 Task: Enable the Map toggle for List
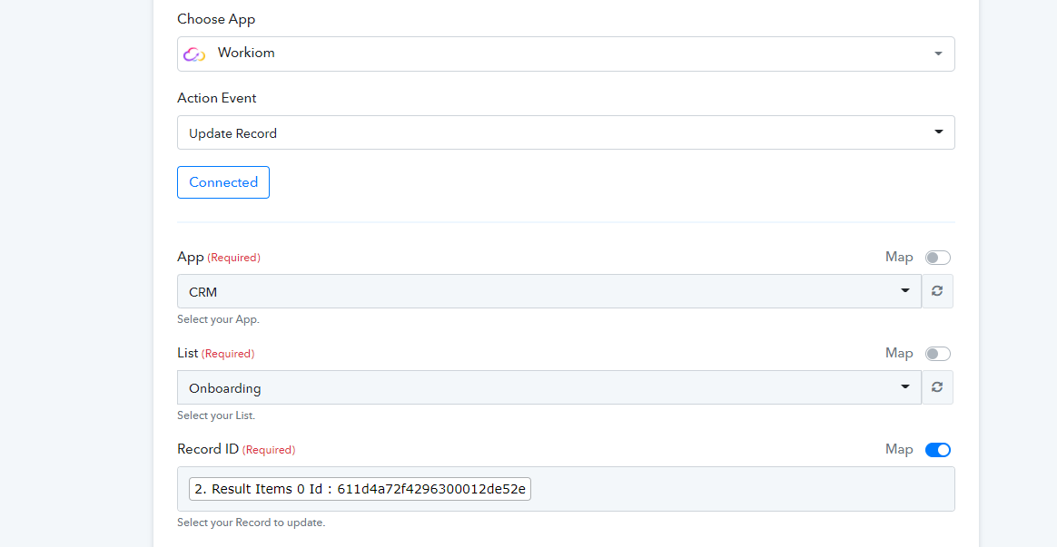click(x=937, y=354)
